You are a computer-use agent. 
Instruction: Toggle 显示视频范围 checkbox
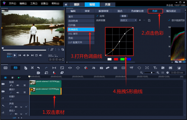[x=169, y=20]
